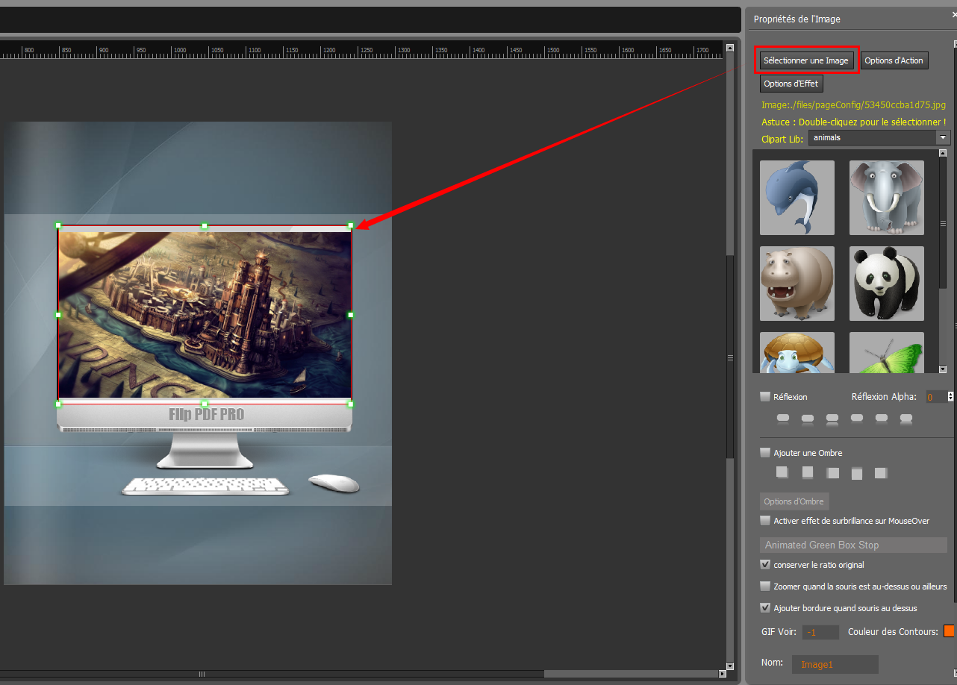Click the canvas vertical scrollbar thumb
The height and width of the screenshot is (685, 957).
coord(730,358)
